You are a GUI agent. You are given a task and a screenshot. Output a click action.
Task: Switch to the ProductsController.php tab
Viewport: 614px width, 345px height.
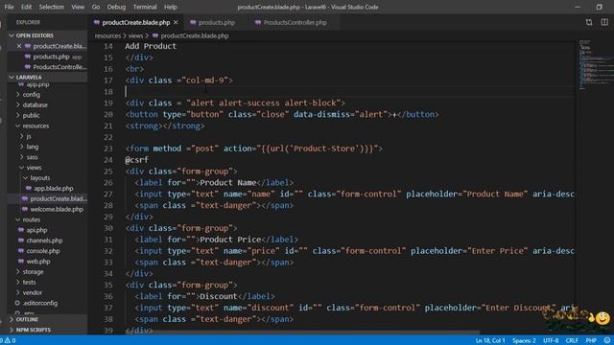pos(295,23)
